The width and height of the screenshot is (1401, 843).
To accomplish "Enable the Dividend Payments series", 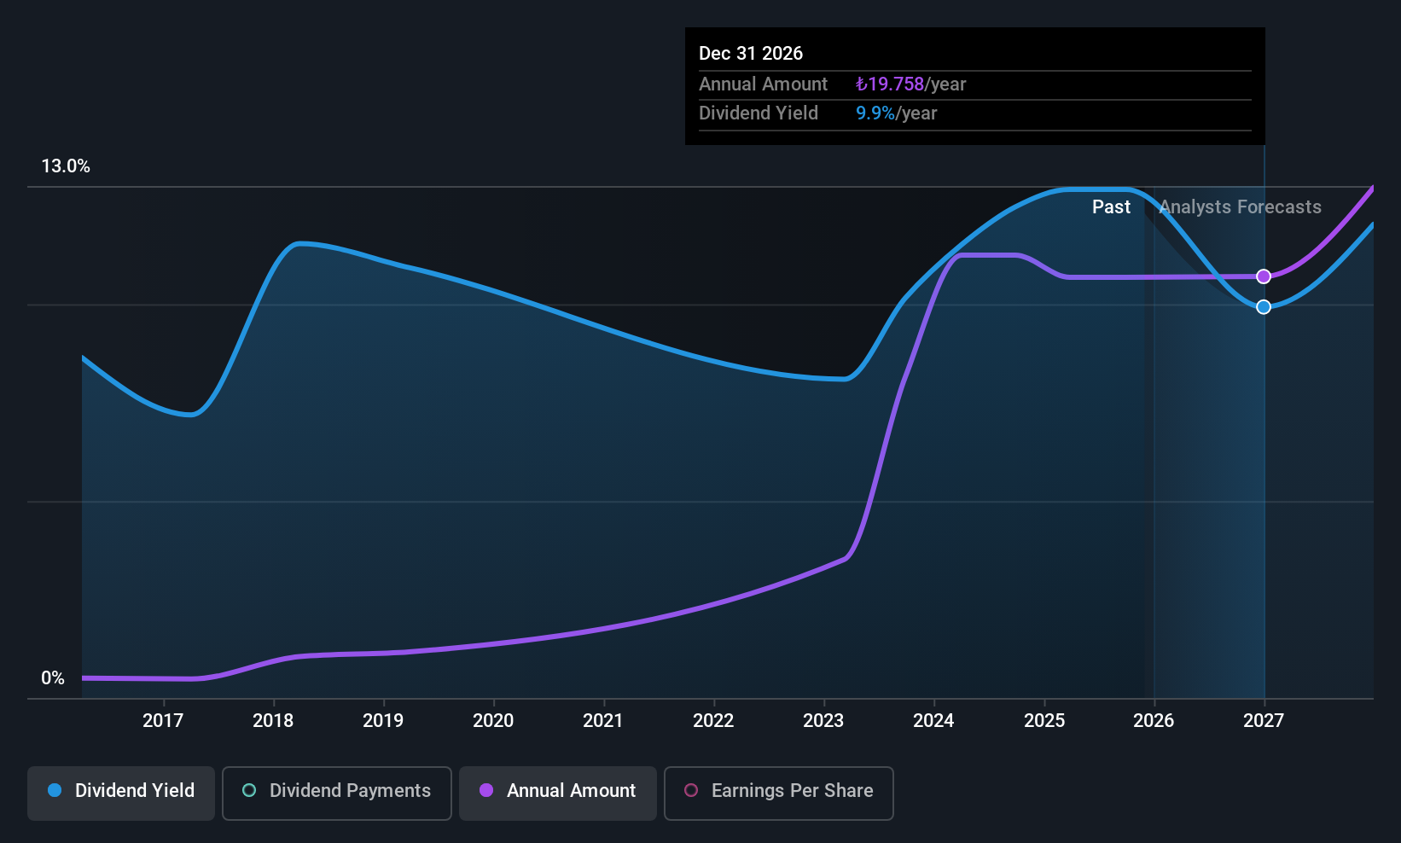I will coord(337,793).
